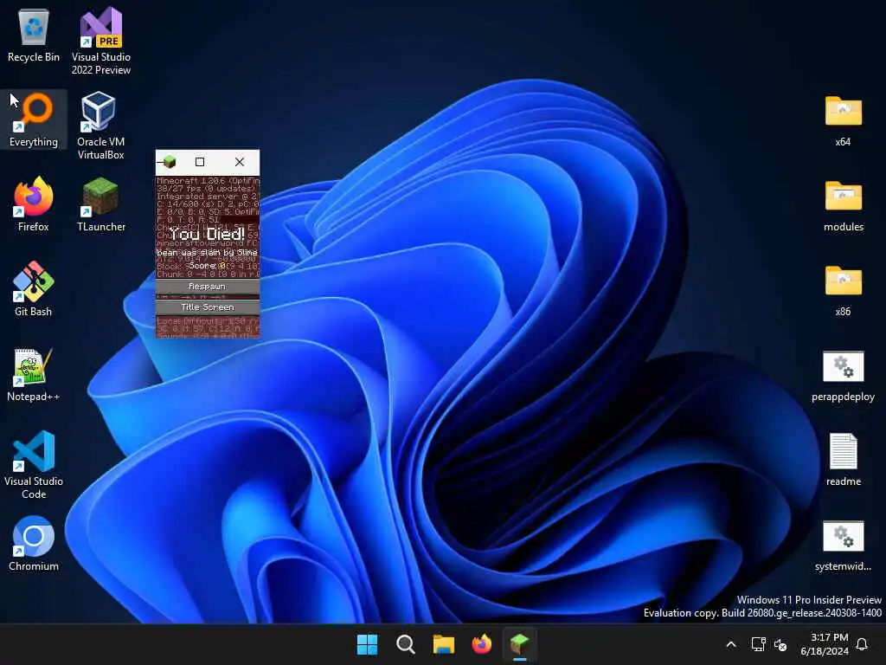This screenshot has width=886, height=665.
Task: Click Minecraft window grass block title icon
Action: click(x=169, y=162)
